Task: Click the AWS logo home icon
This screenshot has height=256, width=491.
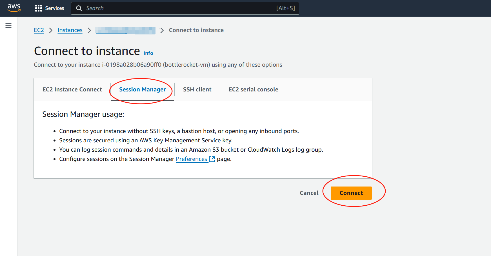Action: click(x=14, y=8)
